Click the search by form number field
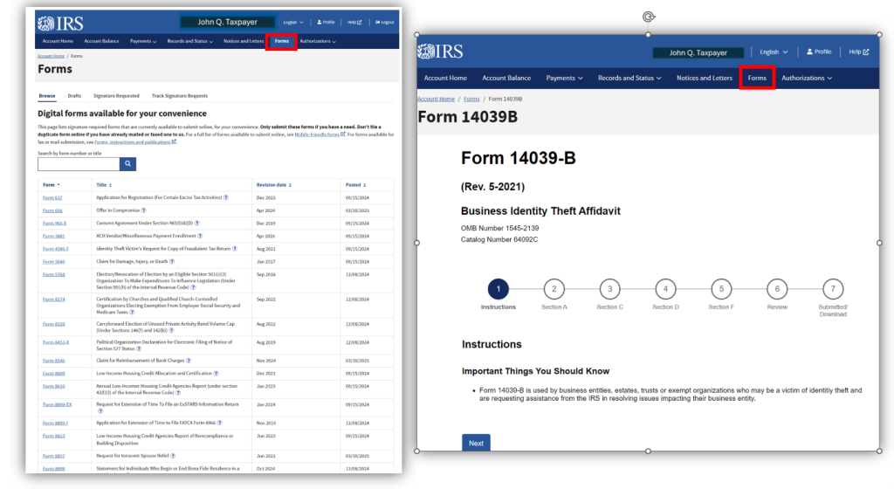 coord(79,164)
